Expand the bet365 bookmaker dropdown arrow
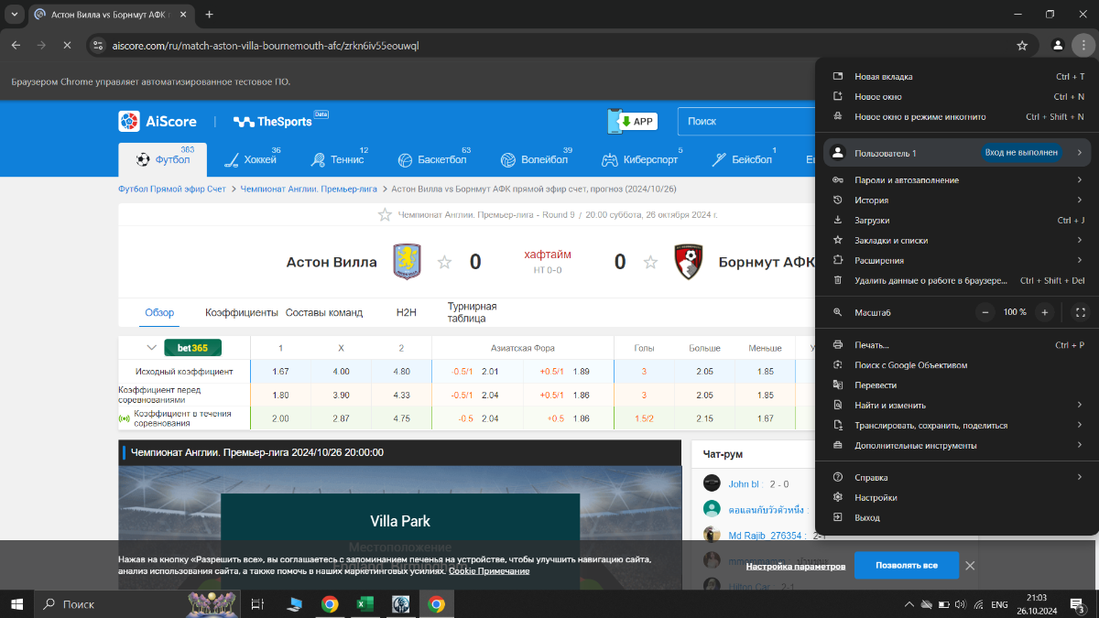The height and width of the screenshot is (618, 1099). [x=151, y=348]
